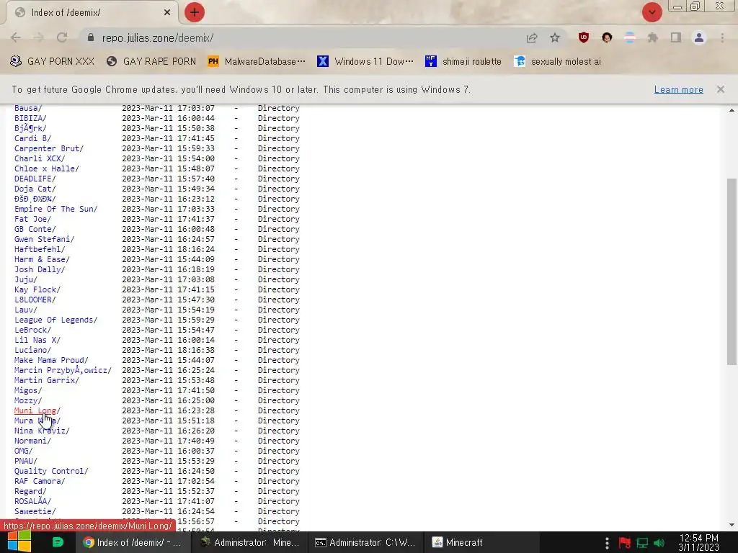Open the BIBIZA/ directory link
Image resolution: width=738 pixels, height=553 pixels.
click(x=30, y=118)
